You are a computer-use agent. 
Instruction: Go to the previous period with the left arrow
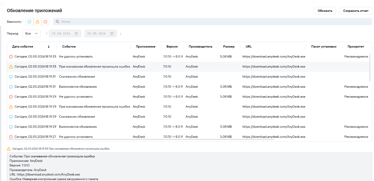[x=47, y=34]
